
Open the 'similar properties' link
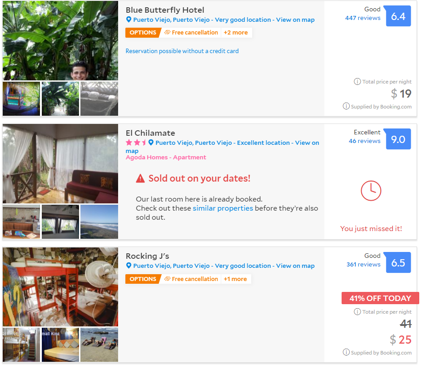click(223, 208)
